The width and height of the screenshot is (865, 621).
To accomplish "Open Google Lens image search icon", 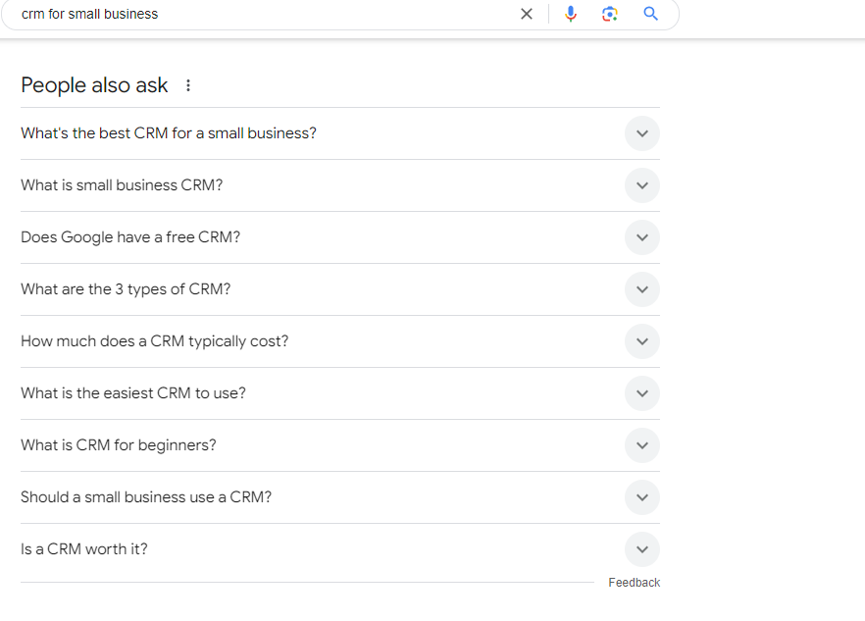I will (x=610, y=14).
